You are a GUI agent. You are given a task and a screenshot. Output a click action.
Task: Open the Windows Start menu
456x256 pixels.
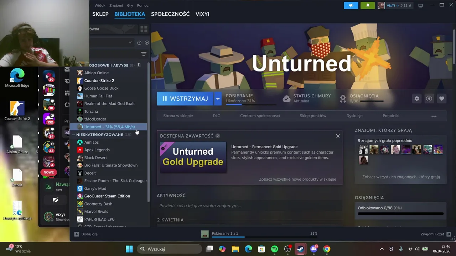point(129,249)
